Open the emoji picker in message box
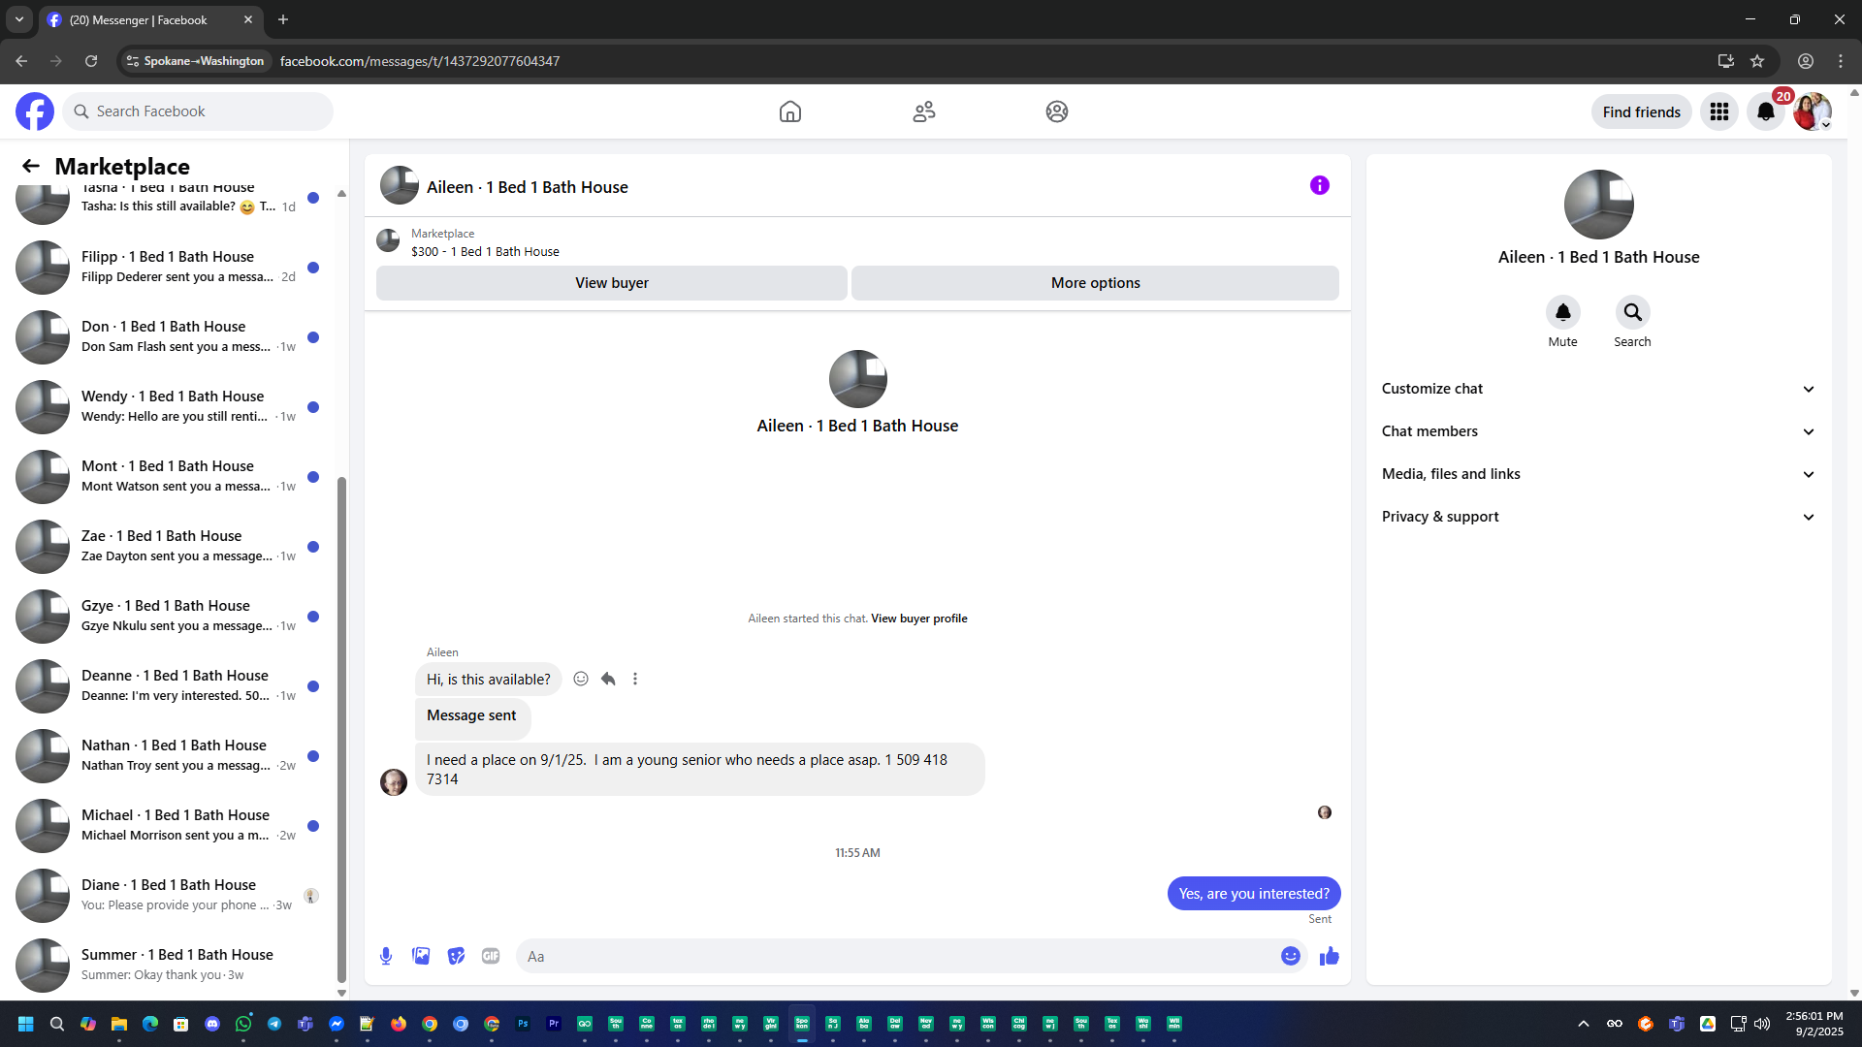The height and width of the screenshot is (1047, 1862). pyautogui.click(x=1290, y=956)
